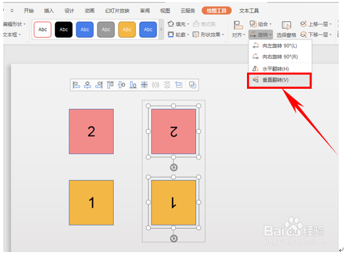Click the 填充 fill bucket icon
The width and height of the screenshot is (344, 254).
[x=171, y=24]
